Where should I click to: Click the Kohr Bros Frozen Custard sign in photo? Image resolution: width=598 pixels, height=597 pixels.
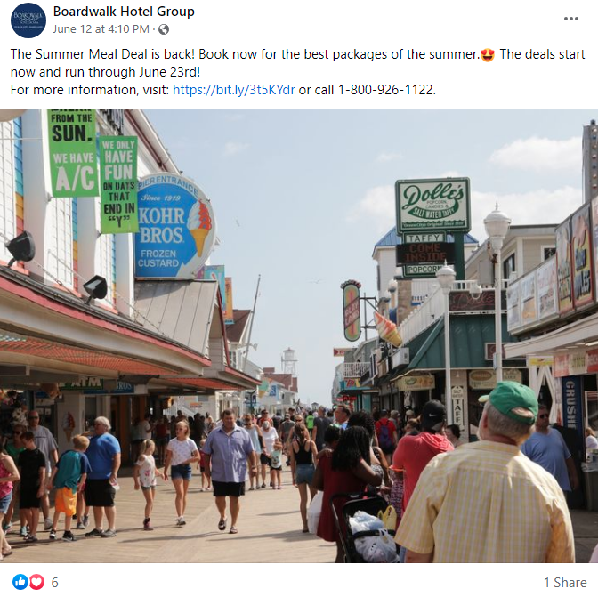point(174,226)
